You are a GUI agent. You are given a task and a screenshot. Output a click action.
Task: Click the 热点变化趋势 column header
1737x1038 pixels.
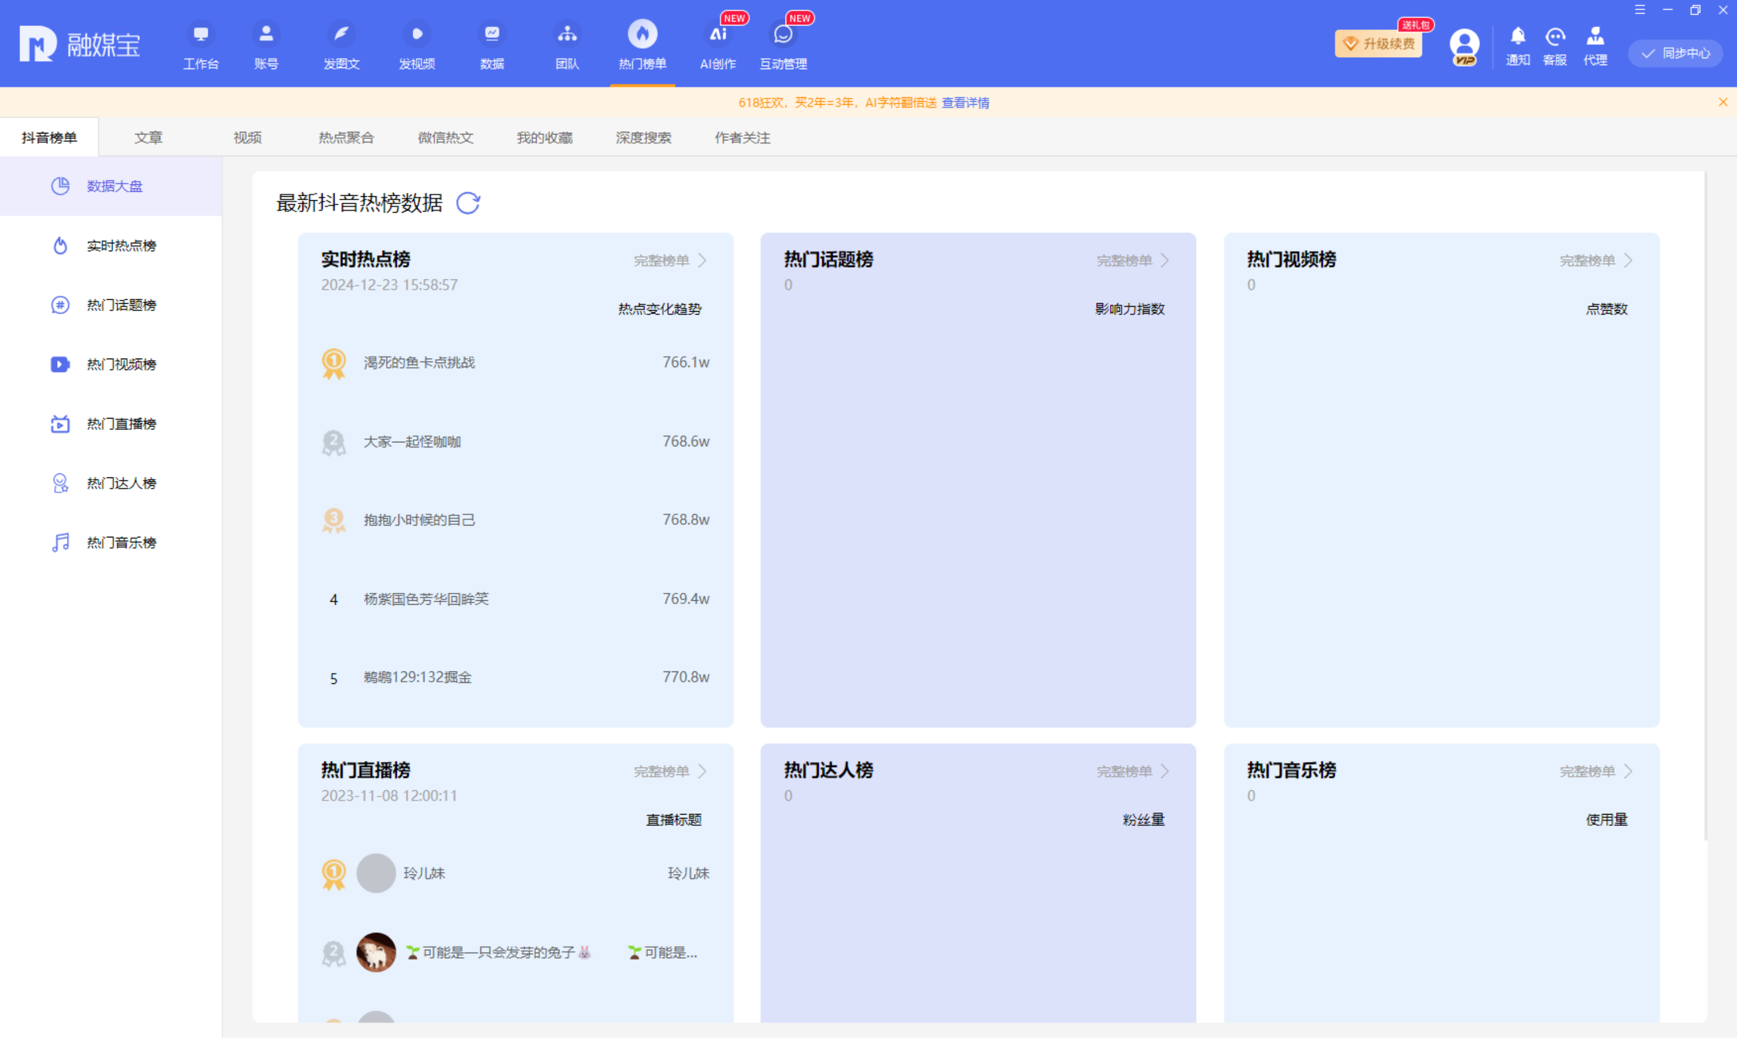(x=659, y=309)
